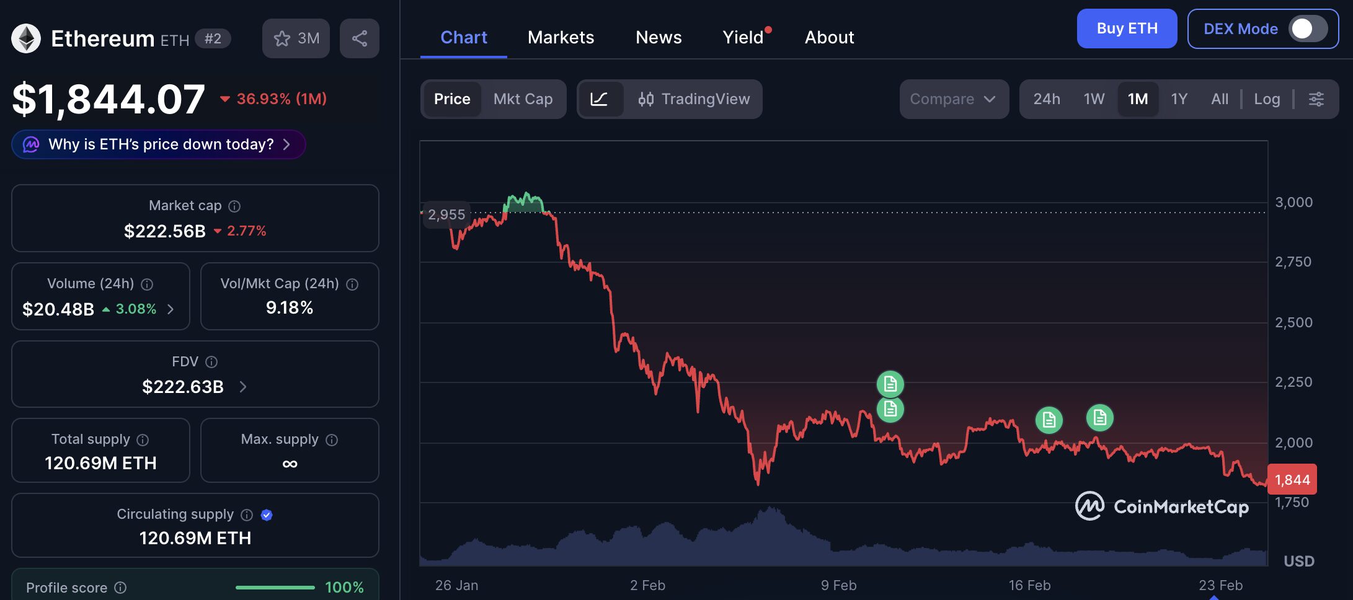Enable Log scale on chart
This screenshot has height=600, width=1353.
point(1266,99)
